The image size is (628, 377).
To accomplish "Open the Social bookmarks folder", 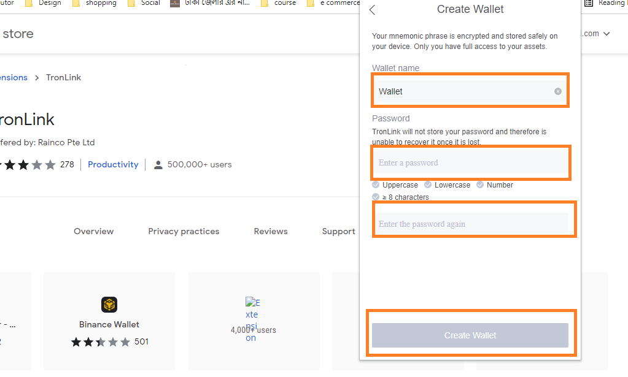I will point(144,3).
